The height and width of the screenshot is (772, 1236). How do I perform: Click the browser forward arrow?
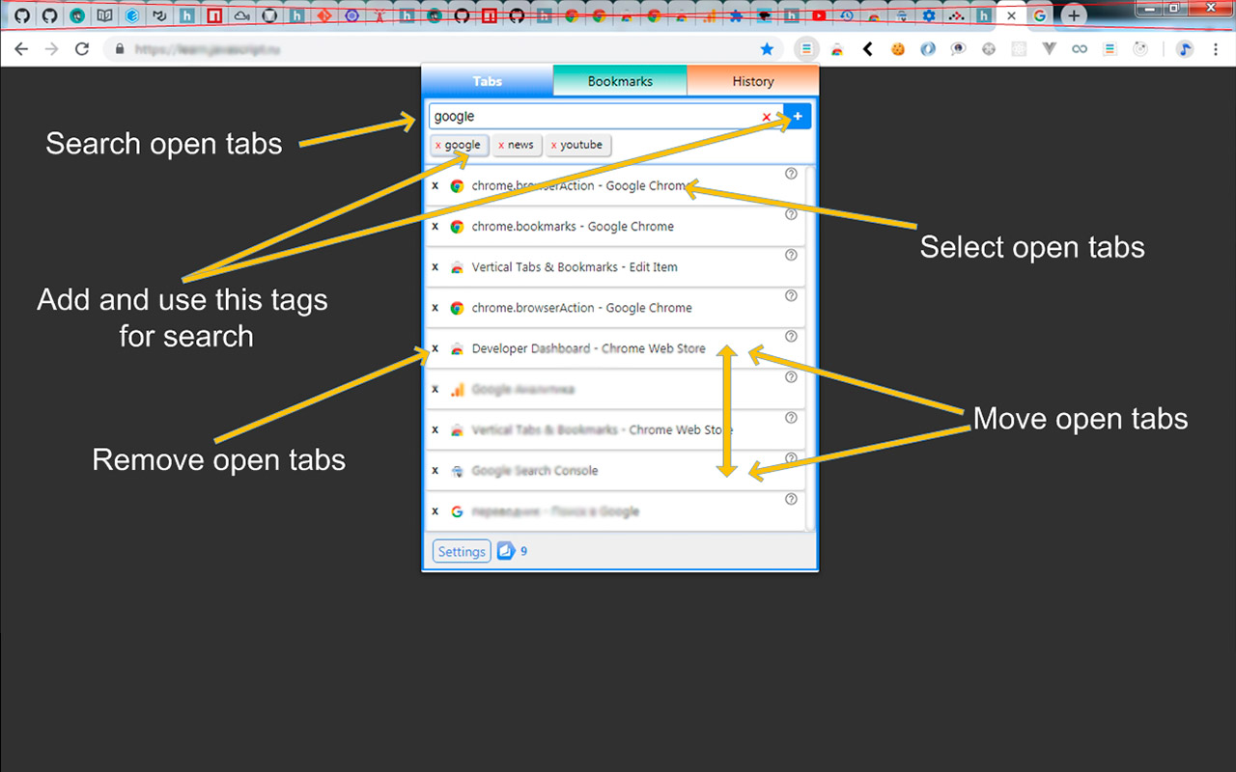pyautogui.click(x=51, y=48)
